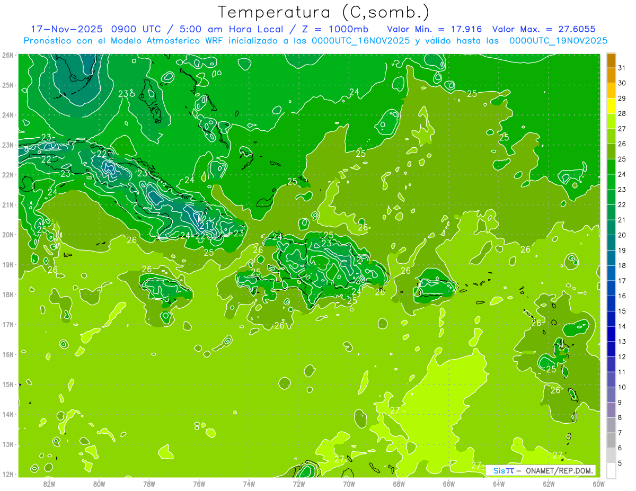Click the yellow swatch between 28 and 29
This screenshot has height=491, width=636.
point(612,106)
